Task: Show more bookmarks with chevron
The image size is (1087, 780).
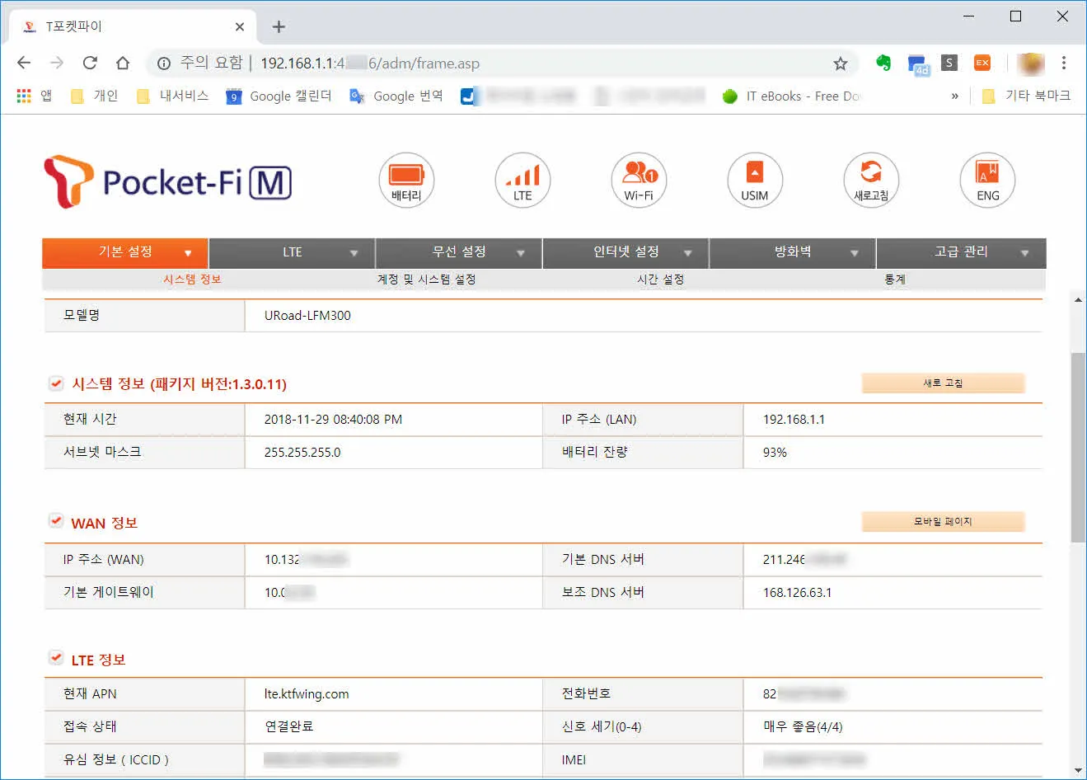Action: click(x=955, y=96)
